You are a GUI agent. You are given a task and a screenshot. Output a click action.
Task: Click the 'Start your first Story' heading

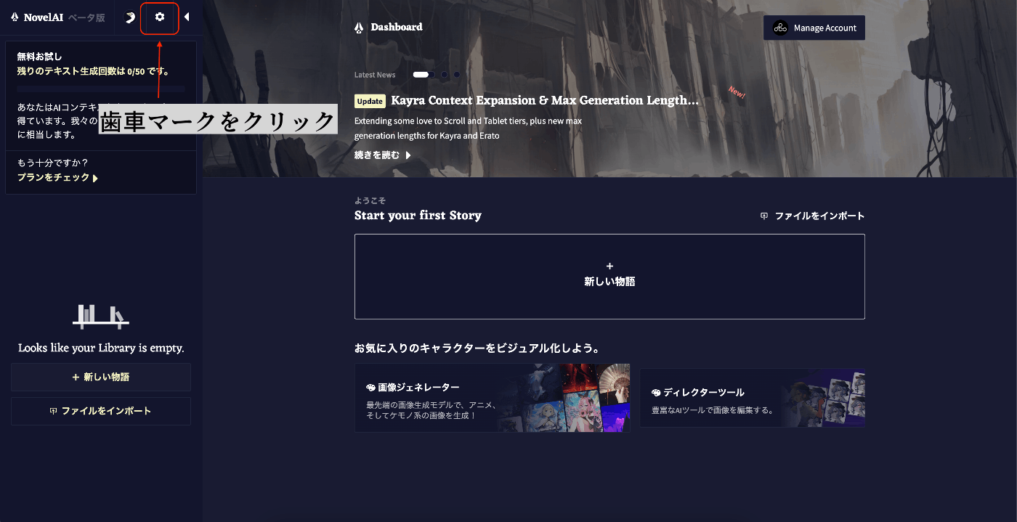point(418,215)
